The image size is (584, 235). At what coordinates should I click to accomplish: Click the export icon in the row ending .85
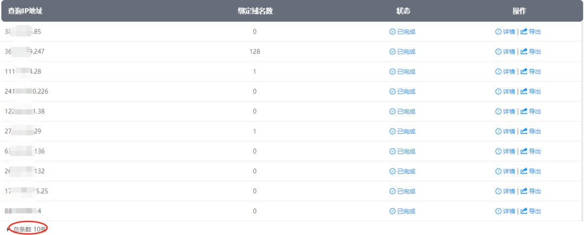(x=523, y=32)
